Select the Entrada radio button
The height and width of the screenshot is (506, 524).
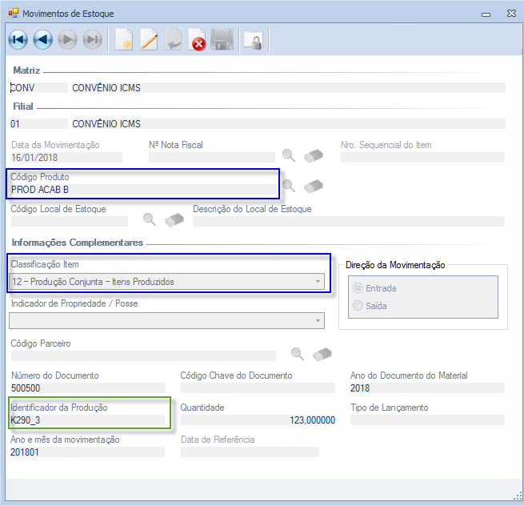[x=358, y=288]
